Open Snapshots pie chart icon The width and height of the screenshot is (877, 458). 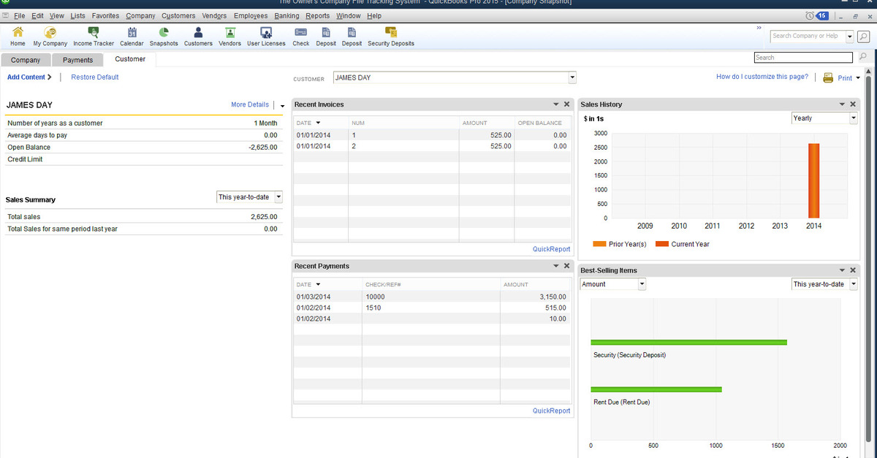(x=164, y=32)
